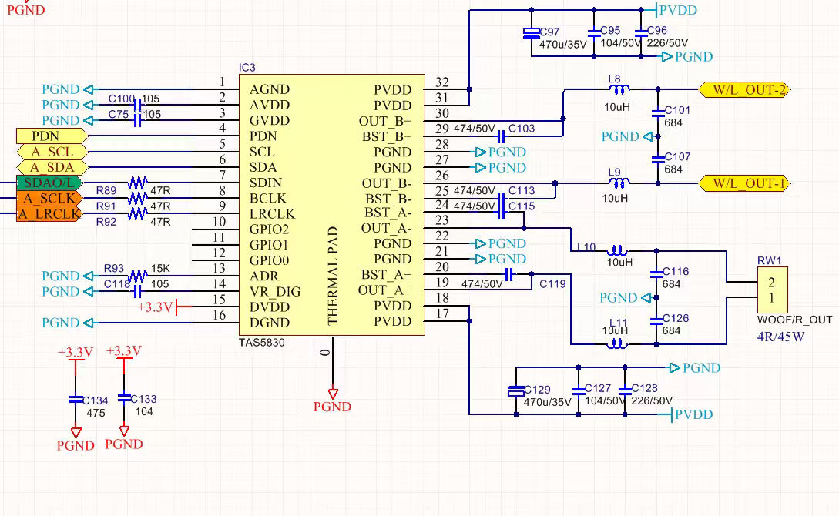Select the W/L_OUT-1 output port
This screenshot has width=839, height=516.
tap(744, 183)
